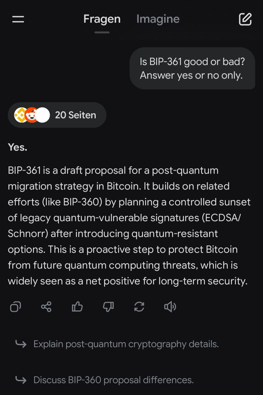Copy the response to clipboard
263x395 pixels.
pos(15,307)
